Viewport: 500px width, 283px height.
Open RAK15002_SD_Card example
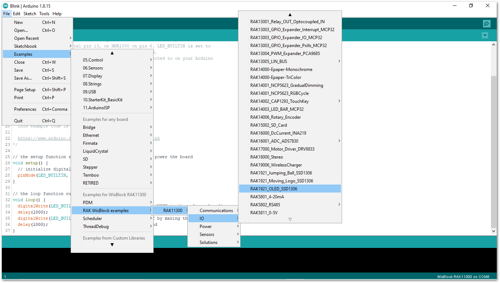[290, 125]
